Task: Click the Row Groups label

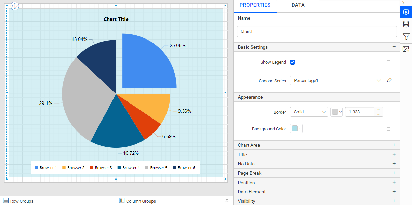Action: (x=22, y=201)
